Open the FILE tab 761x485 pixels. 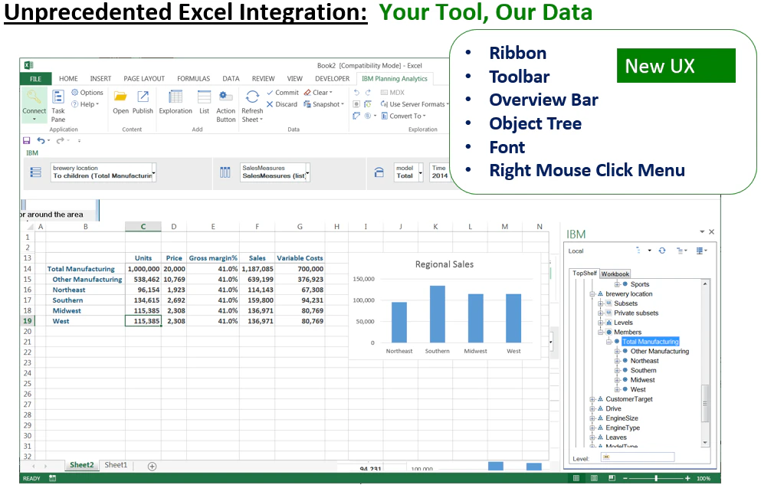35,79
